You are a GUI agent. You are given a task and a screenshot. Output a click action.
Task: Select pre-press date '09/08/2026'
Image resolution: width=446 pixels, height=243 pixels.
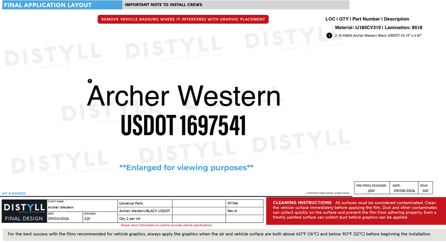(404, 191)
